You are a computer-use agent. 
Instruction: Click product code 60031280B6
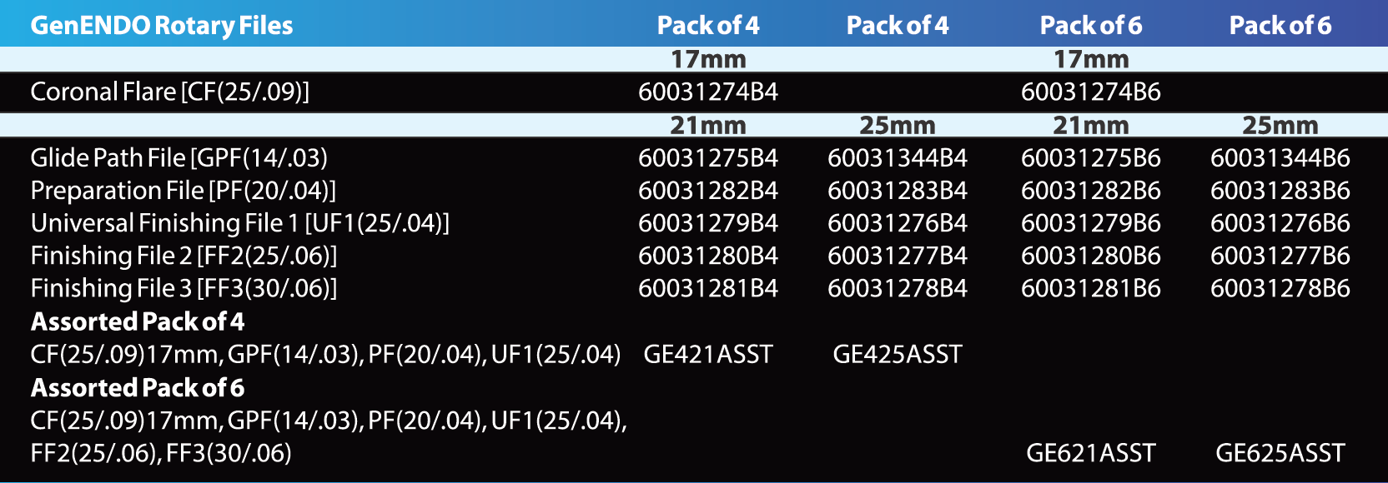(1090, 256)
